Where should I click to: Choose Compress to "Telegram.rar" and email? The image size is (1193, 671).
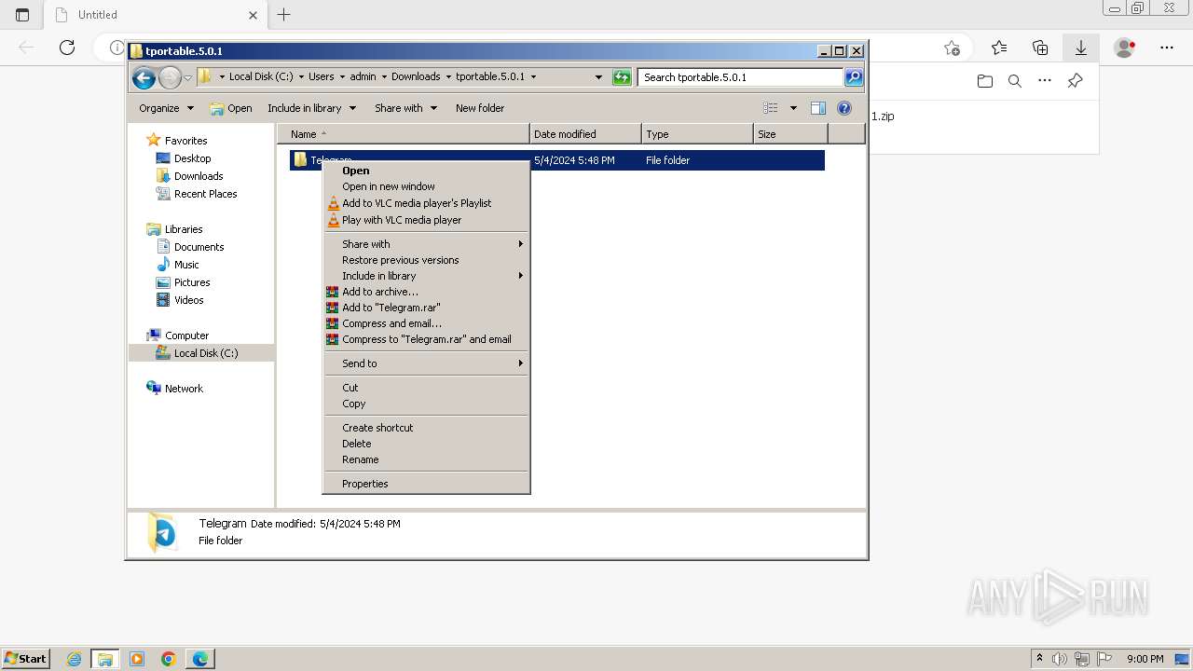coord(426,339)
